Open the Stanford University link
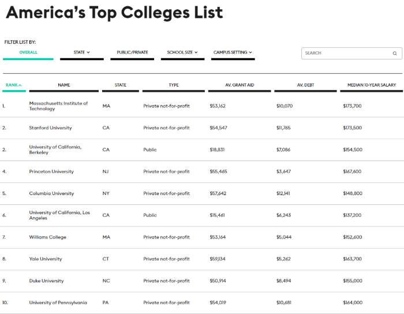Viewport: 404px width, 314px height. click(x=50, y=128)
